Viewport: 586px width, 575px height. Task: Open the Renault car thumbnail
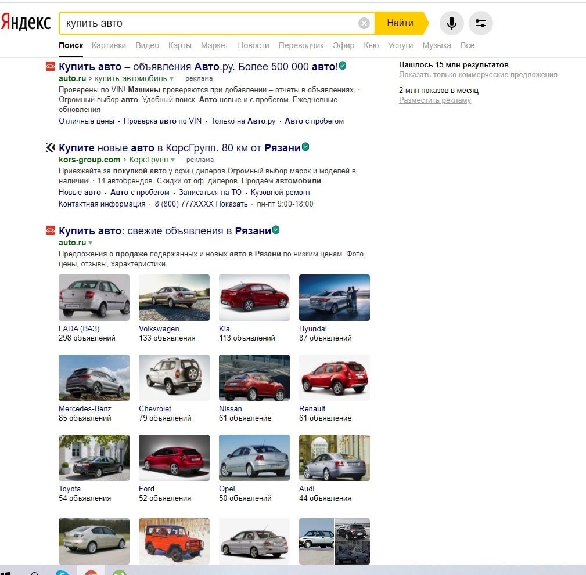coord(334,377)
